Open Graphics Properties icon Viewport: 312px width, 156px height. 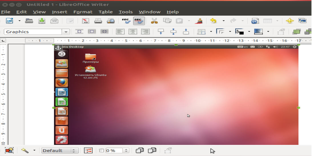tap(281, 32)
